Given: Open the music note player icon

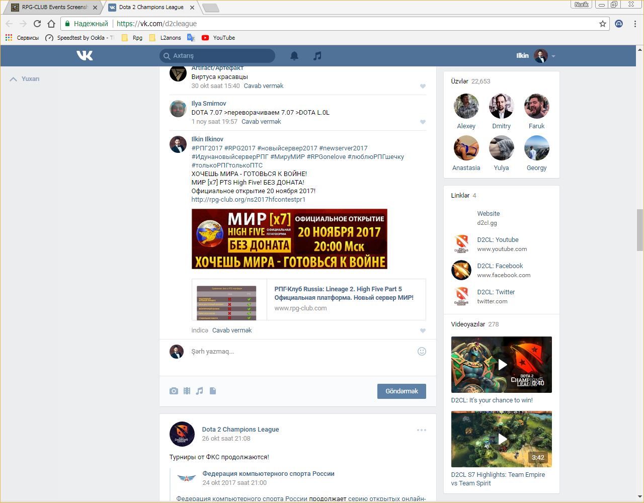Looking at the screenshot, I should pos(317,56).
